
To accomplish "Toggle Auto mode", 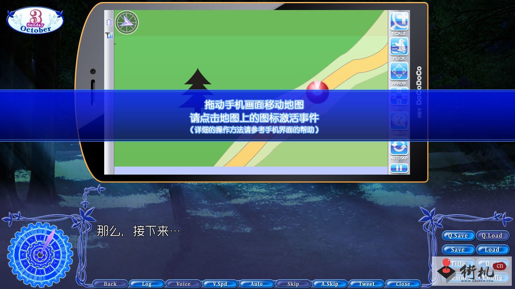I will point(257,284).
